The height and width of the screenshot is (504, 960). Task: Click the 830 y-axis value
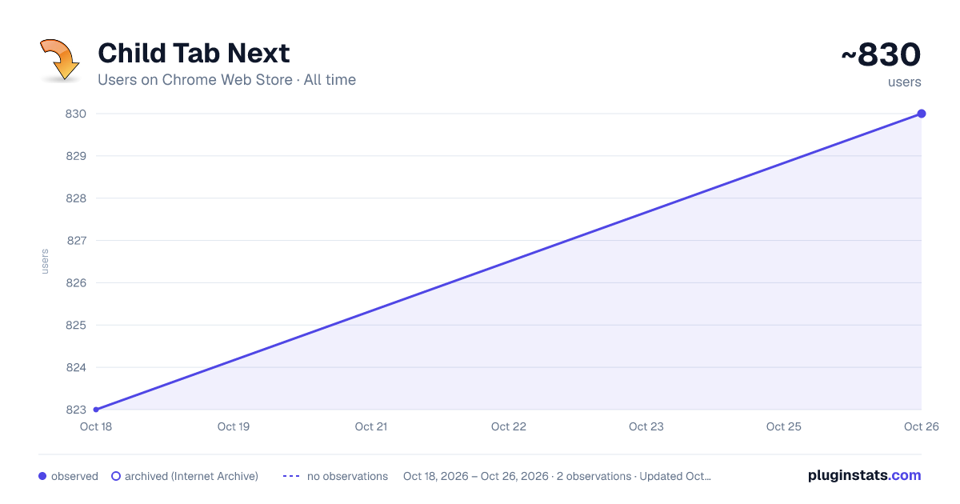click(x=76, y=114)
